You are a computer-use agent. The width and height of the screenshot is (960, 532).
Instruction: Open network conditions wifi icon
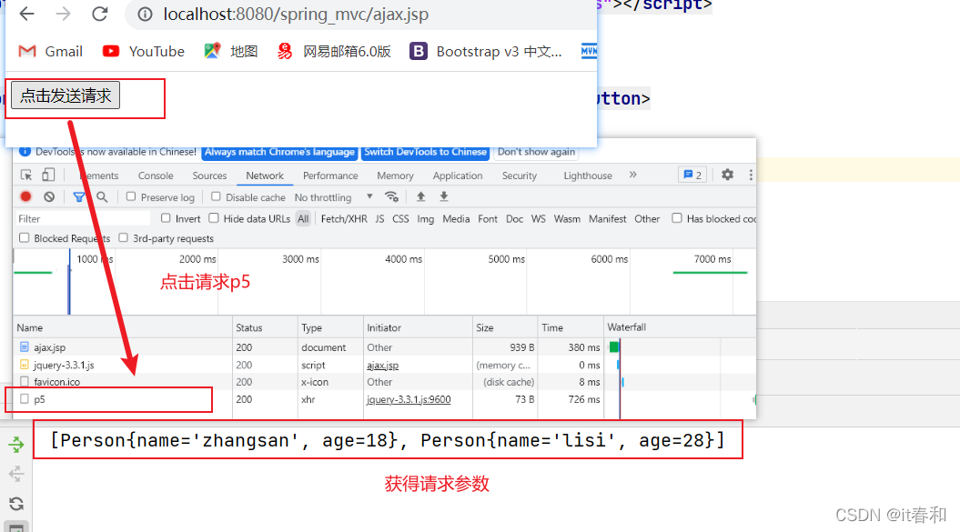tap(392, 197)
